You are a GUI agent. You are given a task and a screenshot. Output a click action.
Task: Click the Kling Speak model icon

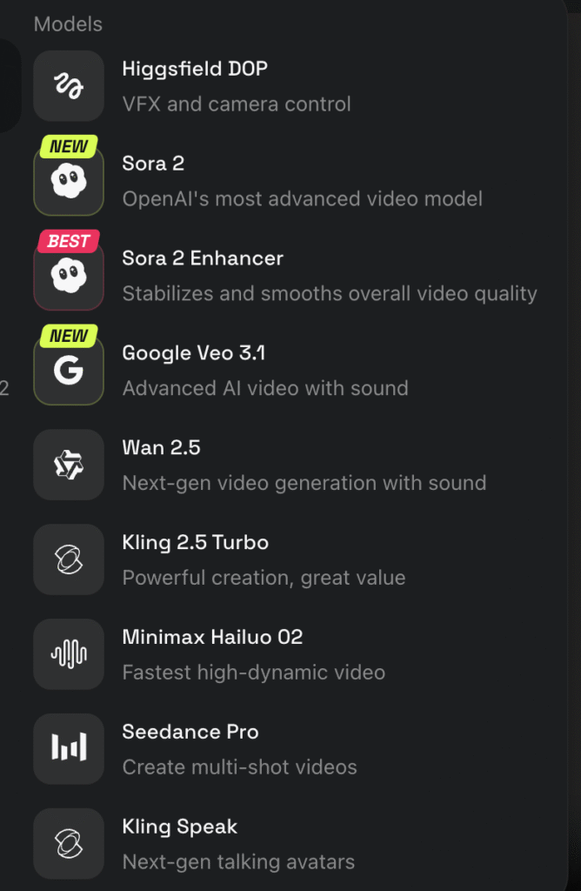pyautogui.click(x=68, y=843)
